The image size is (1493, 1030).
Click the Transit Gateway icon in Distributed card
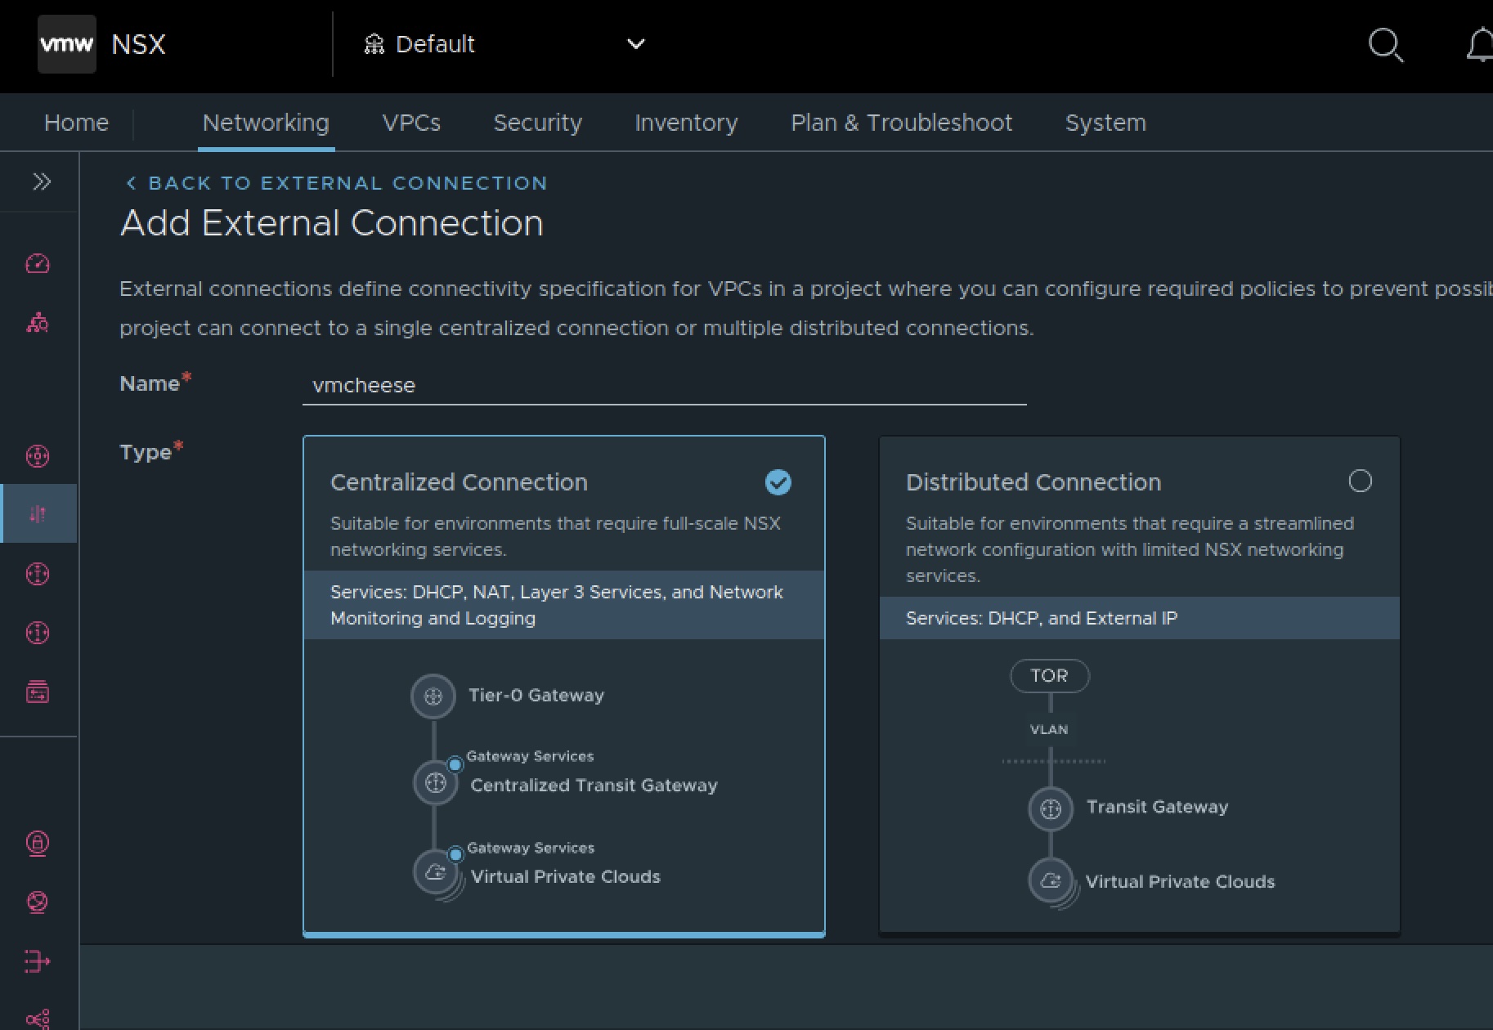coord(1051,809)
